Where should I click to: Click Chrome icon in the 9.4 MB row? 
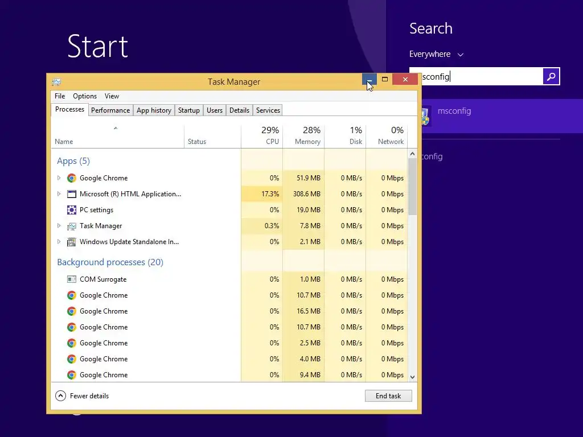[71, 375]
